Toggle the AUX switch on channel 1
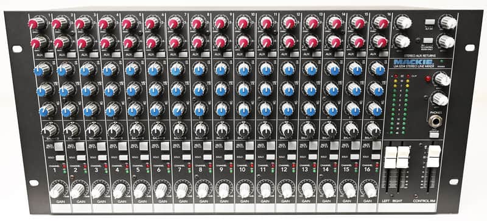 click(x=49, y=55)
